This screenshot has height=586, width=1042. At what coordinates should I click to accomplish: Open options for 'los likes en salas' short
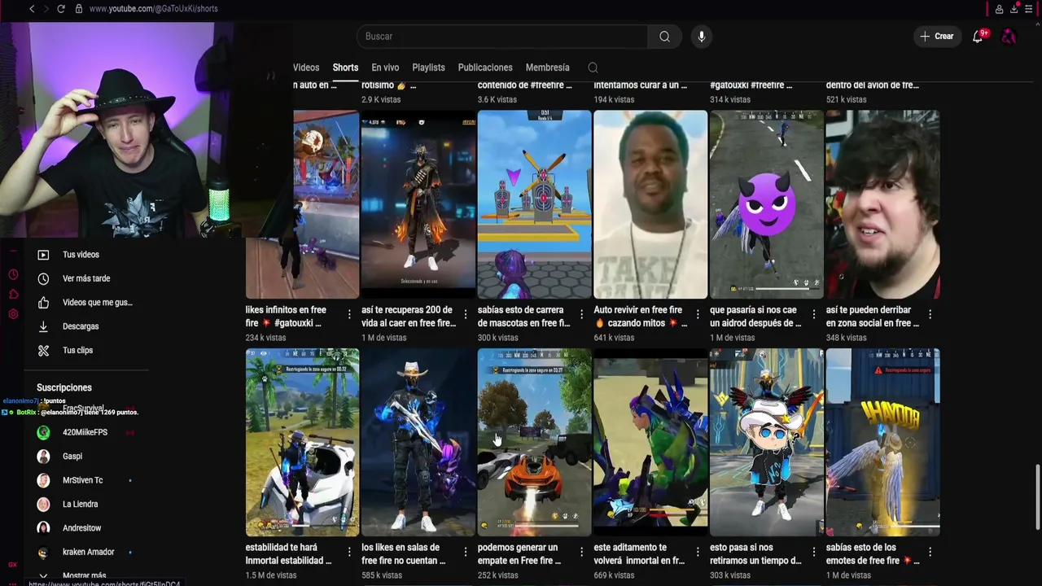(x=466, y=552)
